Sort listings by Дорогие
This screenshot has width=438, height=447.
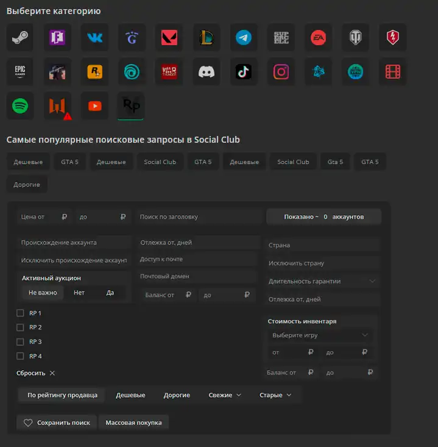click(177, 395)
